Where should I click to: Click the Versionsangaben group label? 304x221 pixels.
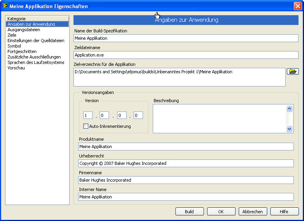pyautogui.click(x=98, y=92)
